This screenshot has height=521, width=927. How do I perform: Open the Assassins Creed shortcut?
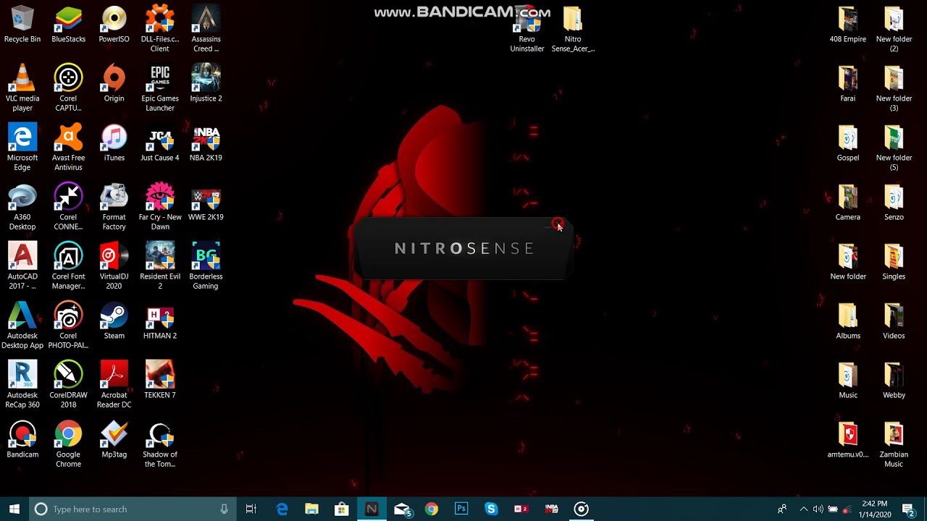click(x=206, y=29)
